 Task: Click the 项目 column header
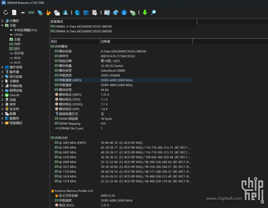[75, 42]
